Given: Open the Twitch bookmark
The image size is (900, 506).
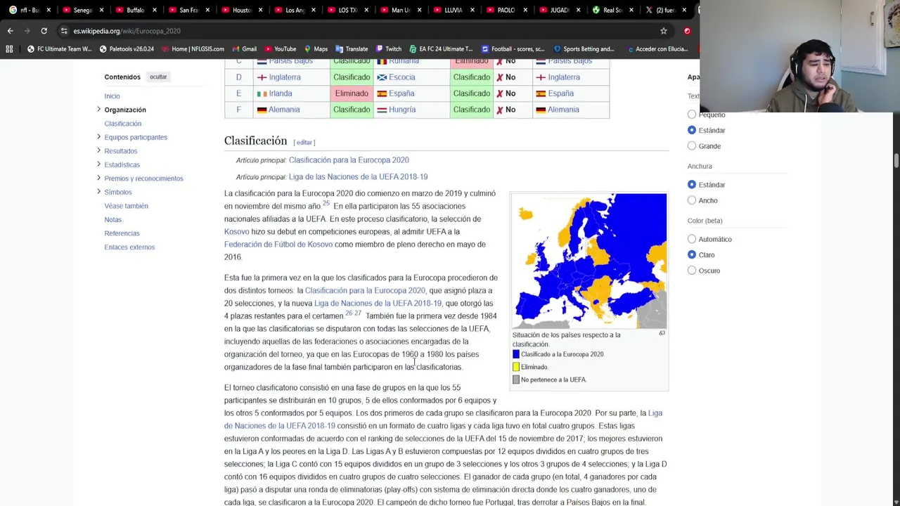Looking at the screenshot, I should click(388, 49).
